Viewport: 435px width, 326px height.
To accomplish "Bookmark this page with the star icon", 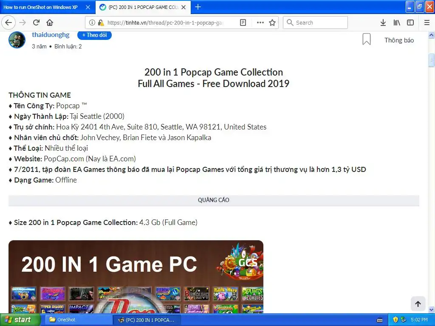I will 272,22.
